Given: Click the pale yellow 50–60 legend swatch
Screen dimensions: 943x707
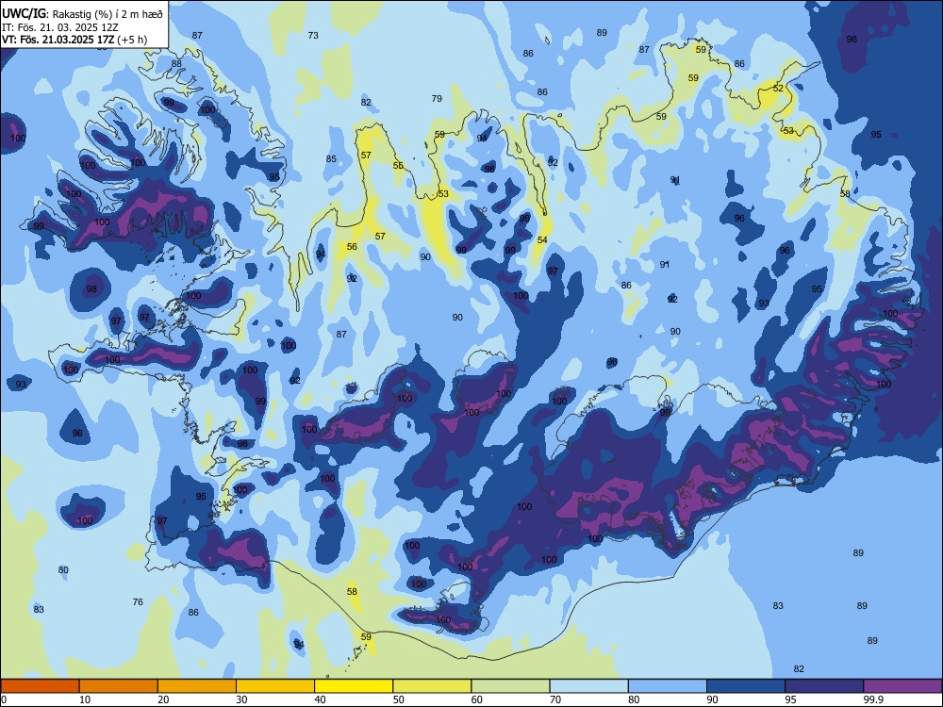Looking at the screenshot, I should click(432, 686).
